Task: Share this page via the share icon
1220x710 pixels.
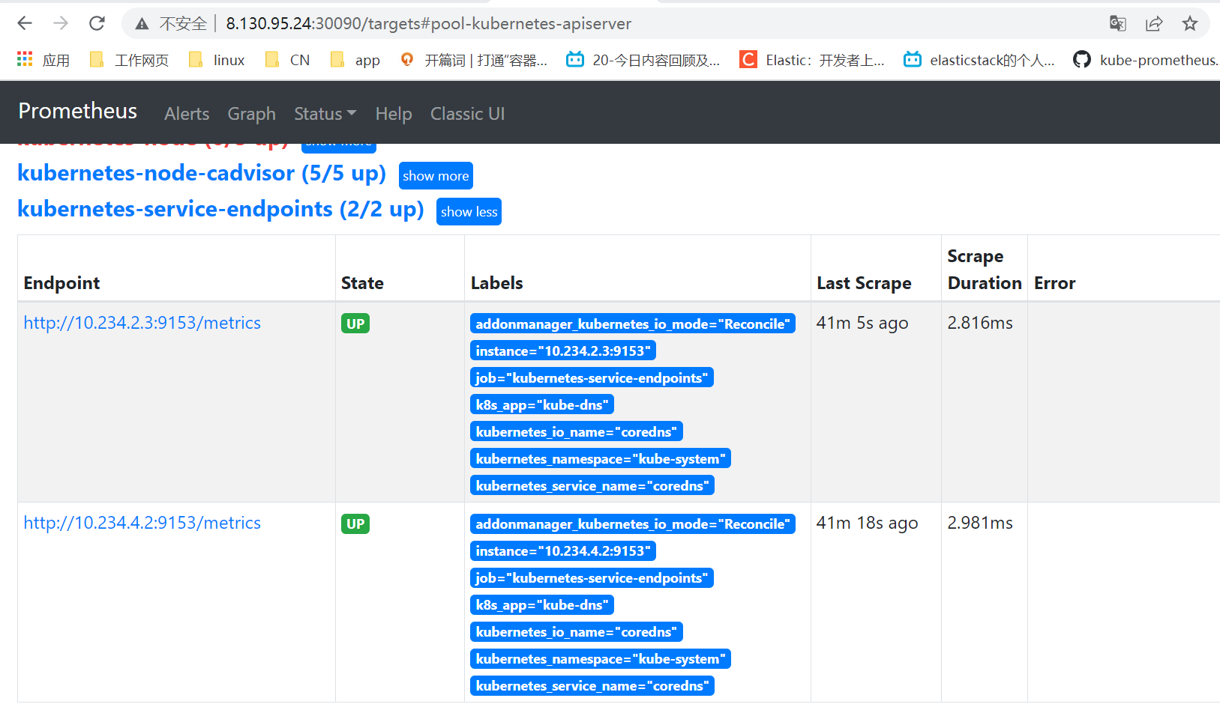Action: tap(1154, 23)
